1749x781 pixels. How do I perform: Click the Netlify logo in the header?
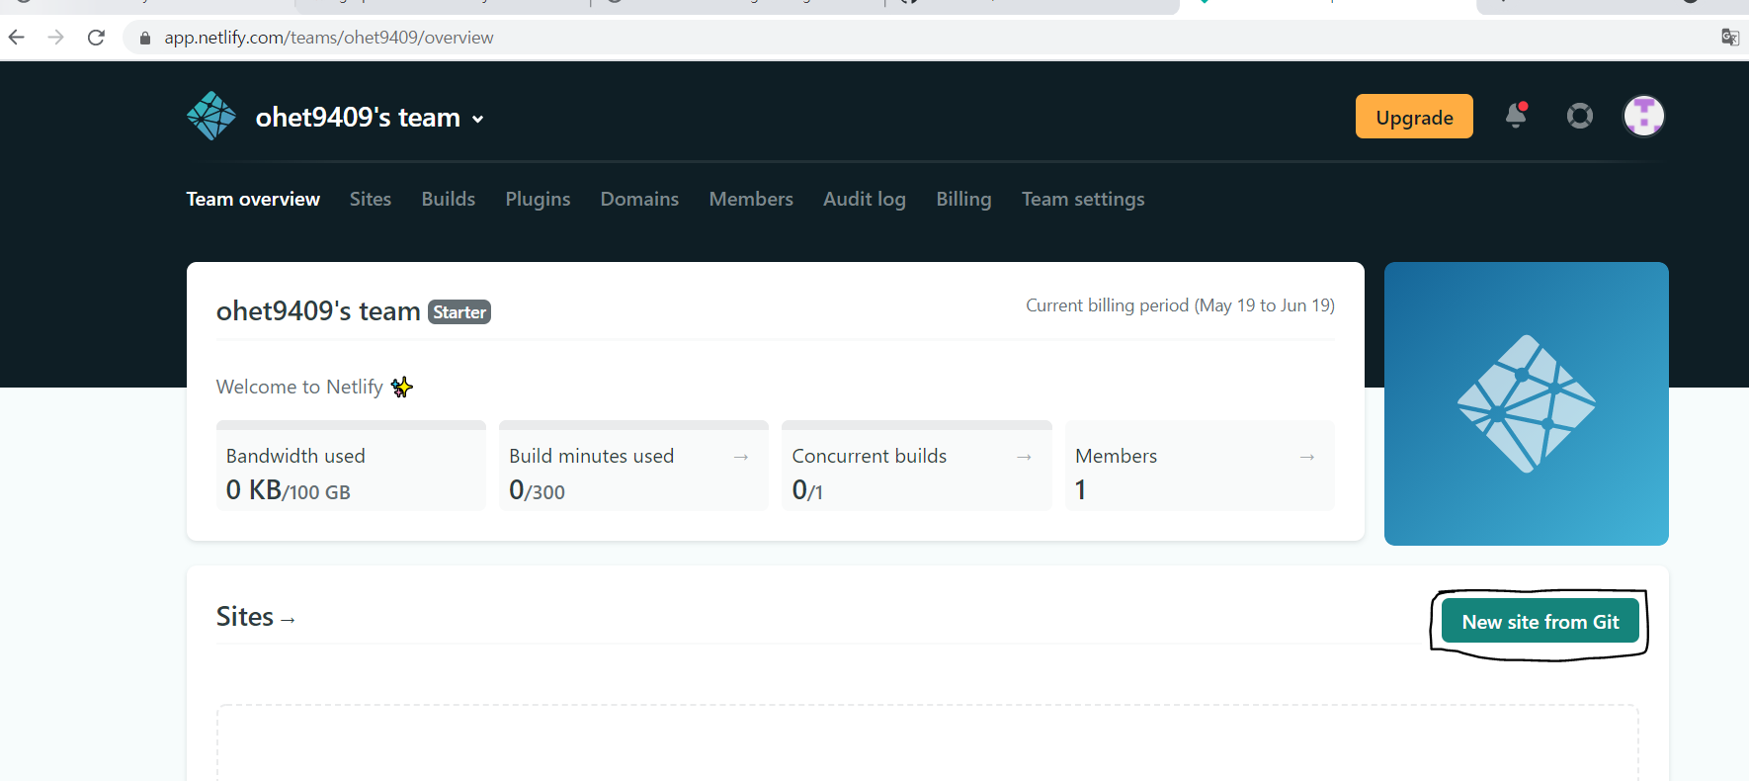point(211,117)
